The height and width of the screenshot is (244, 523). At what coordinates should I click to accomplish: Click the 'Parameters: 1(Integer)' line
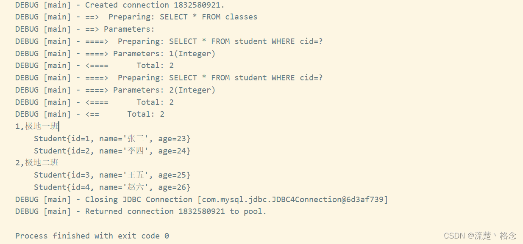coord(115,54)
